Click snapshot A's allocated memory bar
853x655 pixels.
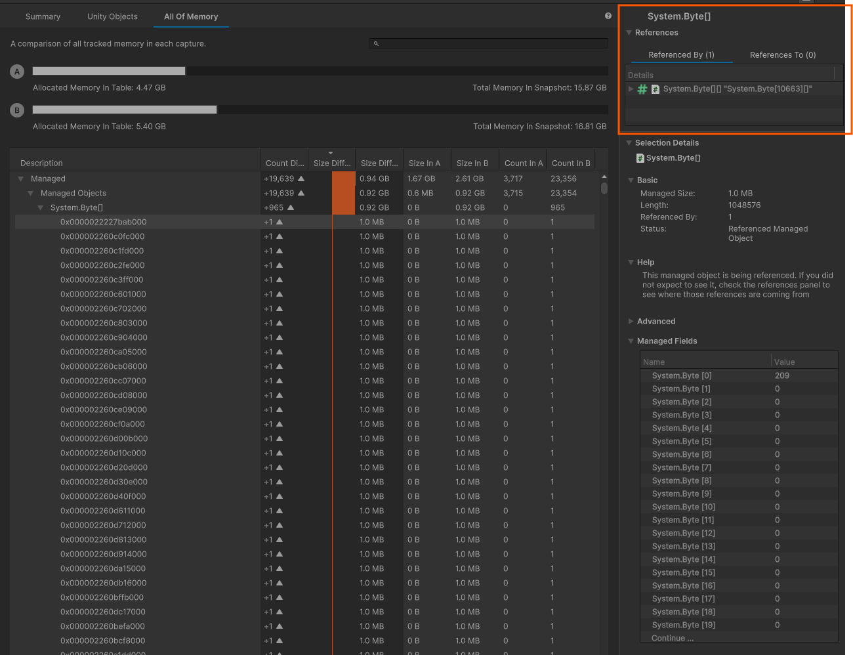click(108, 70)
